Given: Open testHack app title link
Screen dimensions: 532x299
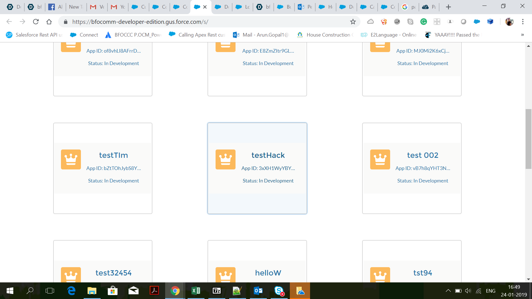Looking at the screenshot, I should pyautogui.click(x=268, y=155).
